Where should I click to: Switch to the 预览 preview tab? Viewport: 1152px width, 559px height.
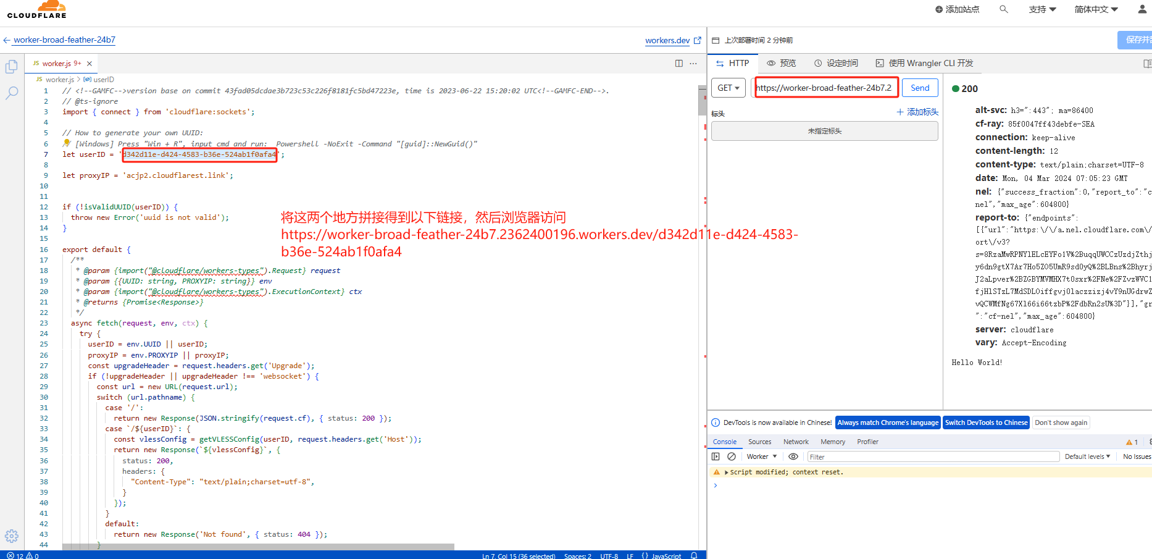pos(782,63)
